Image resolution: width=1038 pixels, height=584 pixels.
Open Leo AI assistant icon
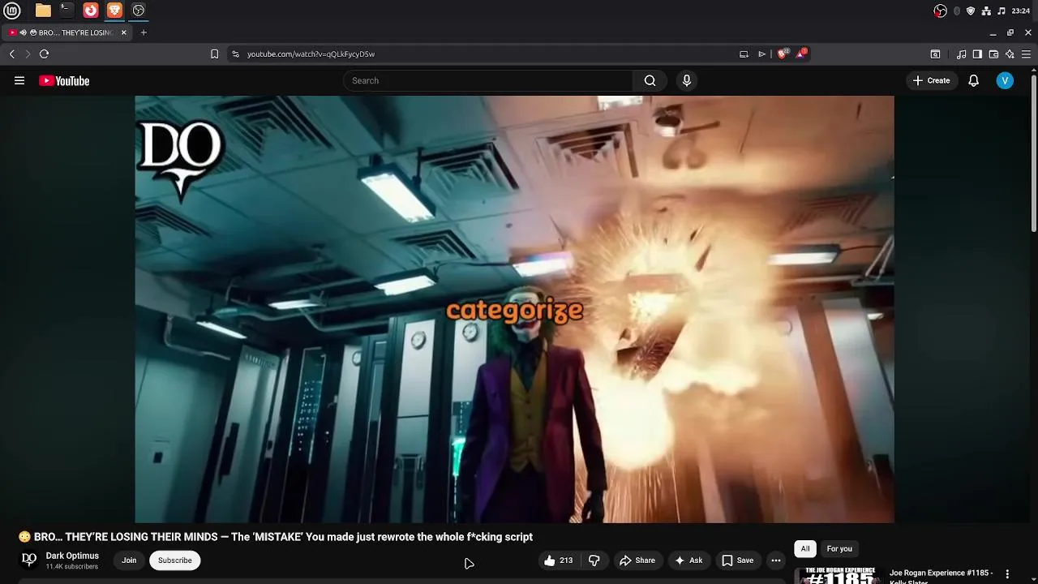[1010, 54]
